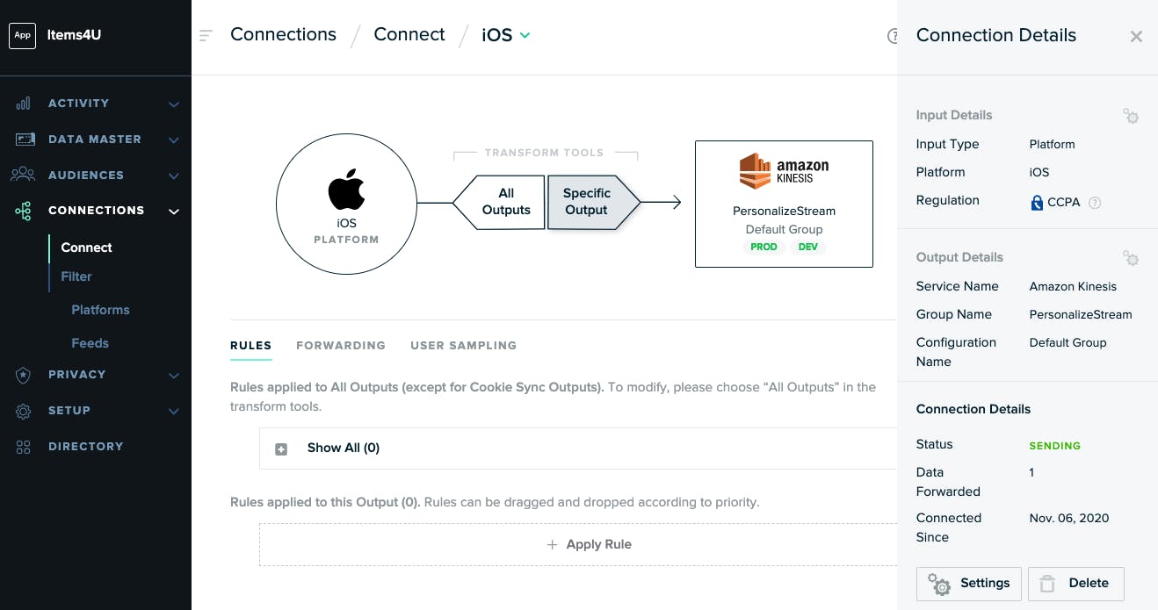The width and height of the screenshot is (1158, 610).
Task: Open the Directory menu item
Action: point(85,447)
